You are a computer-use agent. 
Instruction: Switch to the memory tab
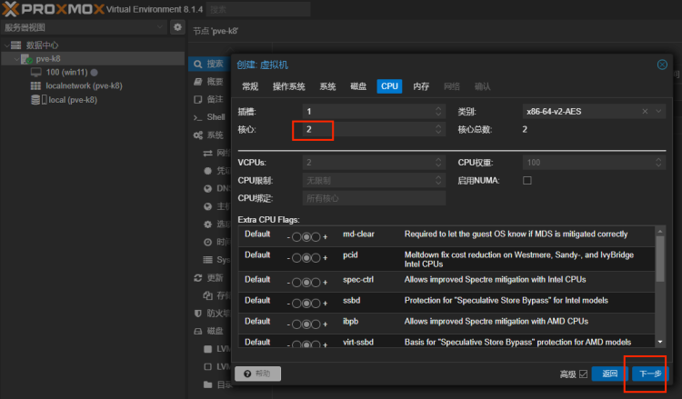point(421,86)
